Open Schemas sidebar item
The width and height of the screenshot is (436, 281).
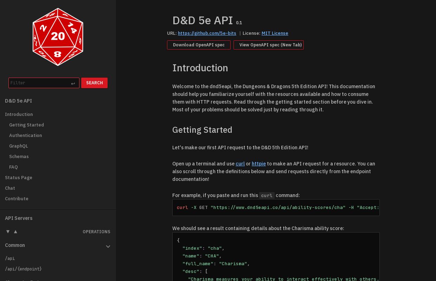coord(19,157)
